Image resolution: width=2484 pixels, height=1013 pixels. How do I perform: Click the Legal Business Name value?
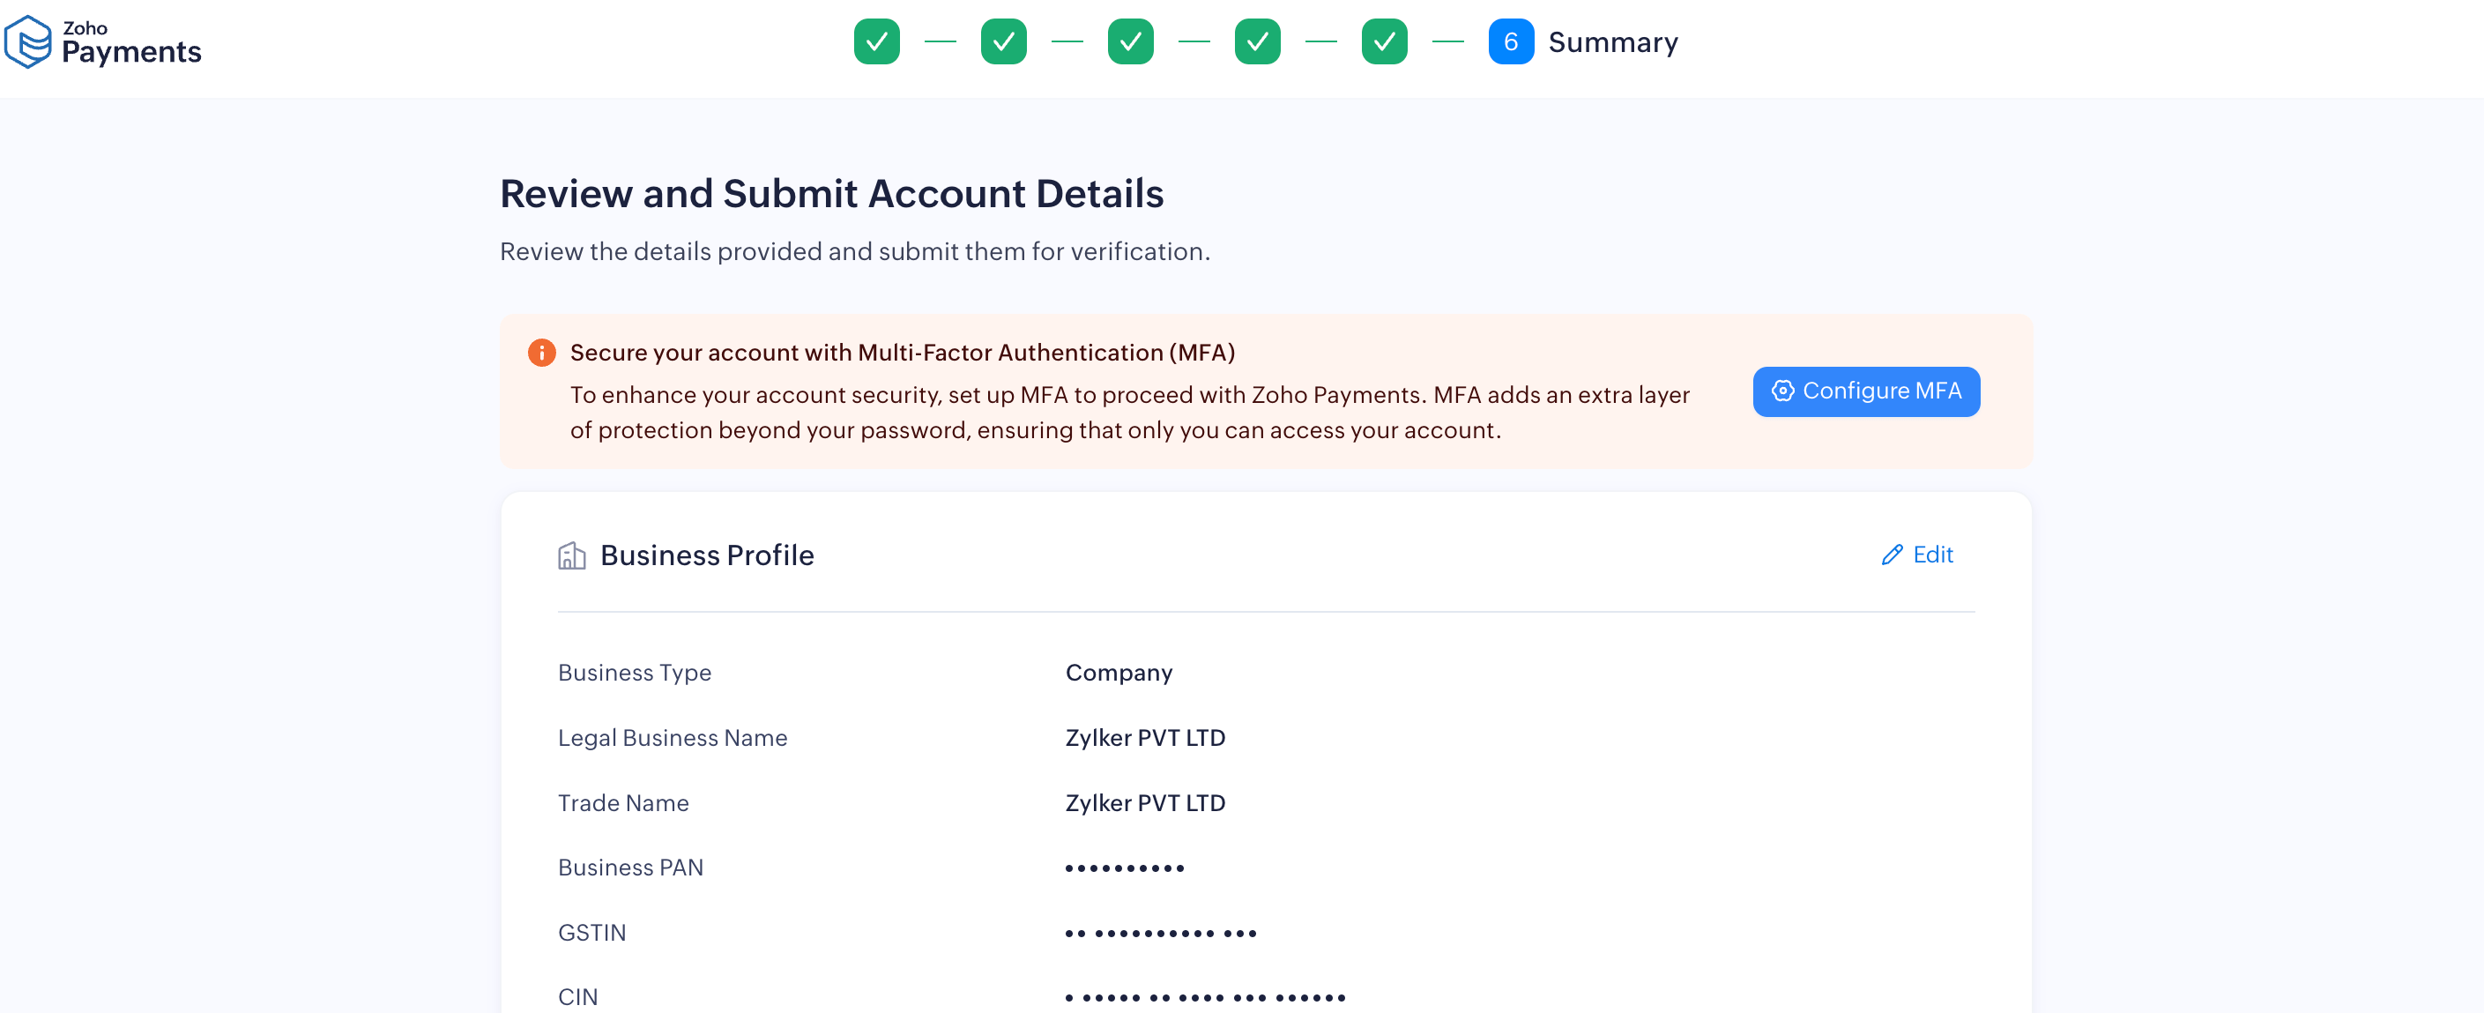click(1145, 738)
